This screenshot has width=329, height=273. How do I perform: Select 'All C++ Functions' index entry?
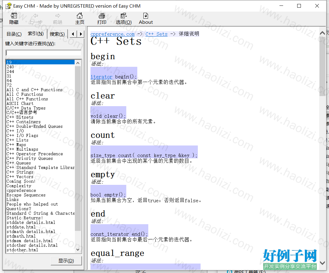coord(27,99)
